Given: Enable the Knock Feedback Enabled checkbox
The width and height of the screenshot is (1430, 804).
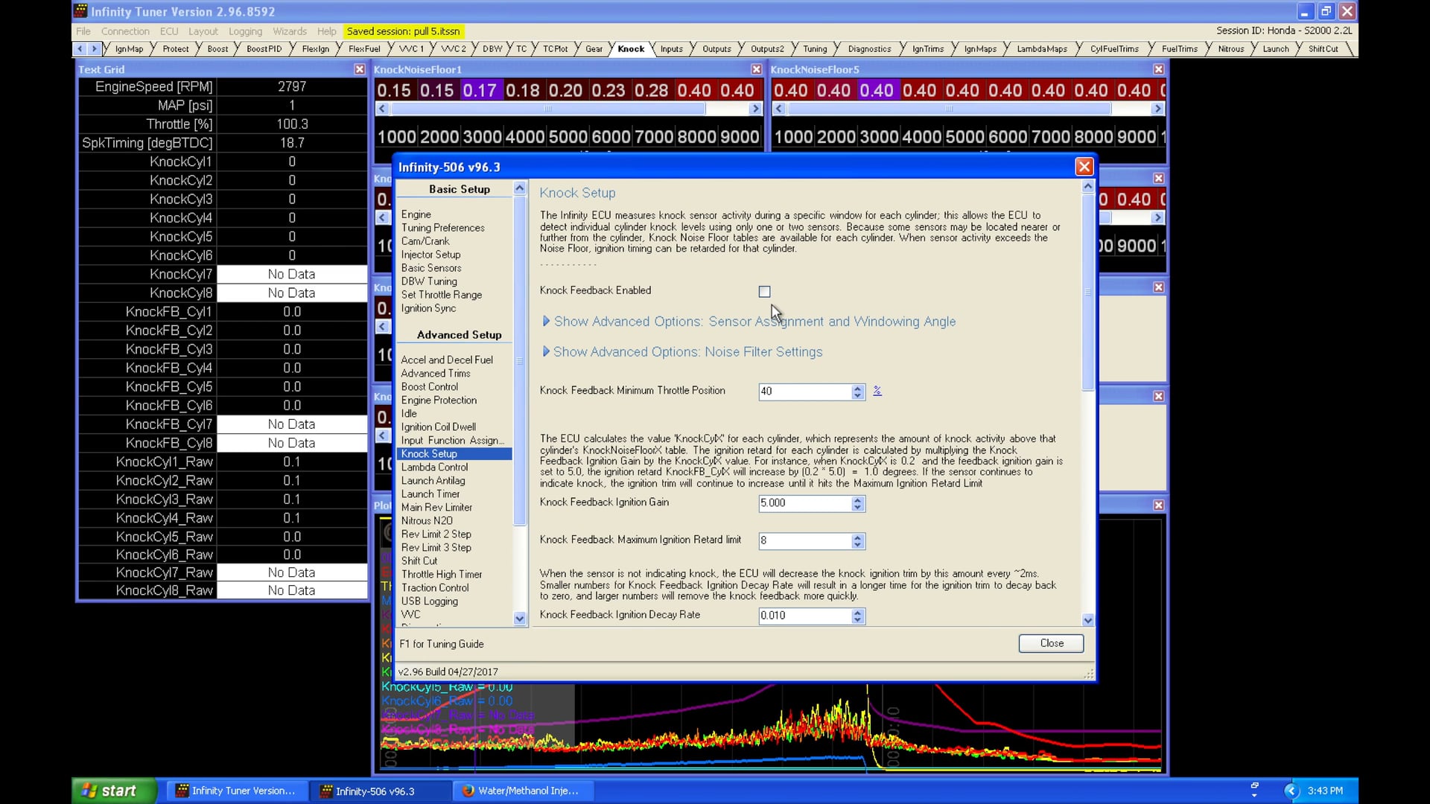Looking at the screenshot, I should pyautogui.click(x=764, y=292).
